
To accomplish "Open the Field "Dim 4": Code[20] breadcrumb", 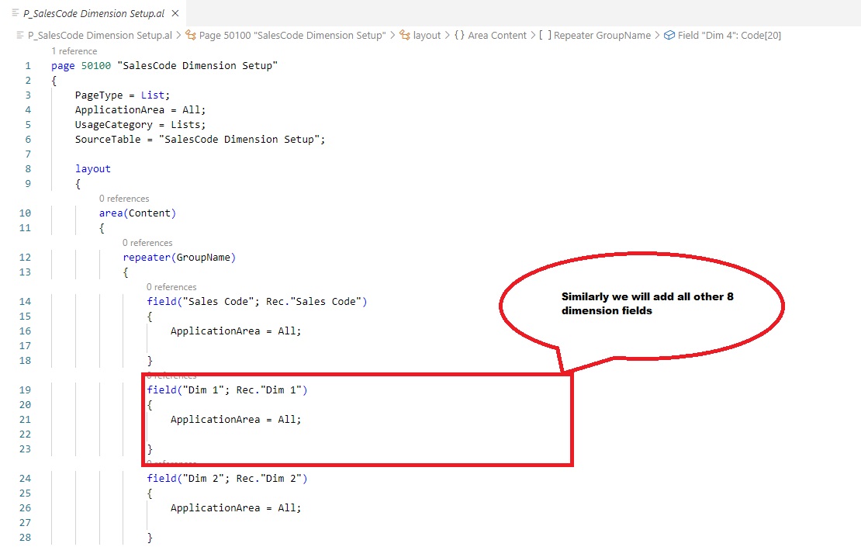I will tap(729, 36).
